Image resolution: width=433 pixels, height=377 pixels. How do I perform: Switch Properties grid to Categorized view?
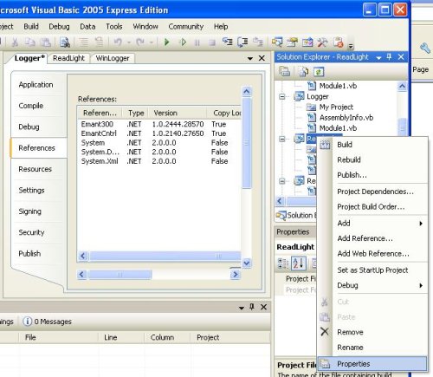pyautogui.click(x=283, y=263)
